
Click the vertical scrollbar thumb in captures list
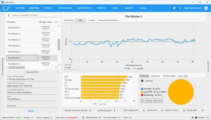pos(59,45)
